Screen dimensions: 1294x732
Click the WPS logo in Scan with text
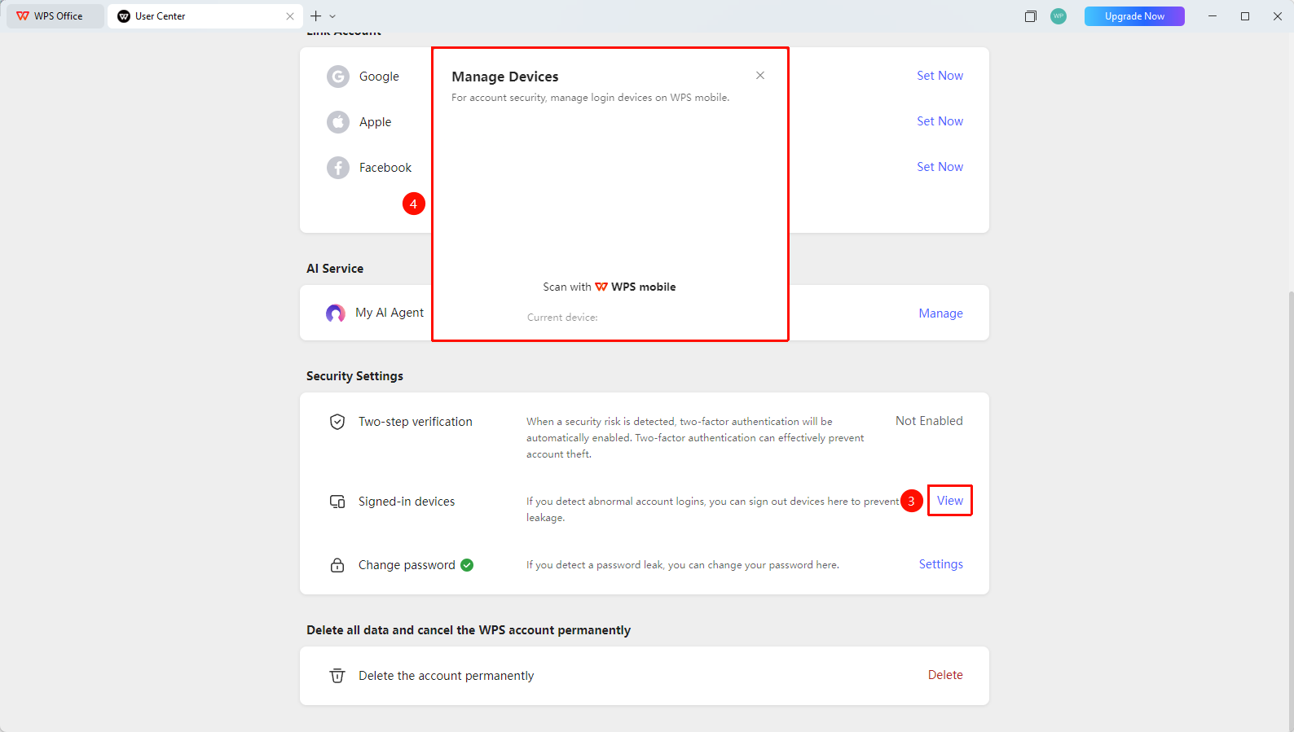coord(601,287)
